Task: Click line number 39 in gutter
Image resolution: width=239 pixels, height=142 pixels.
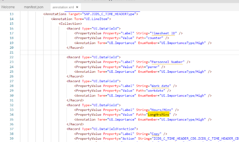Action: [x=12, y=138]
